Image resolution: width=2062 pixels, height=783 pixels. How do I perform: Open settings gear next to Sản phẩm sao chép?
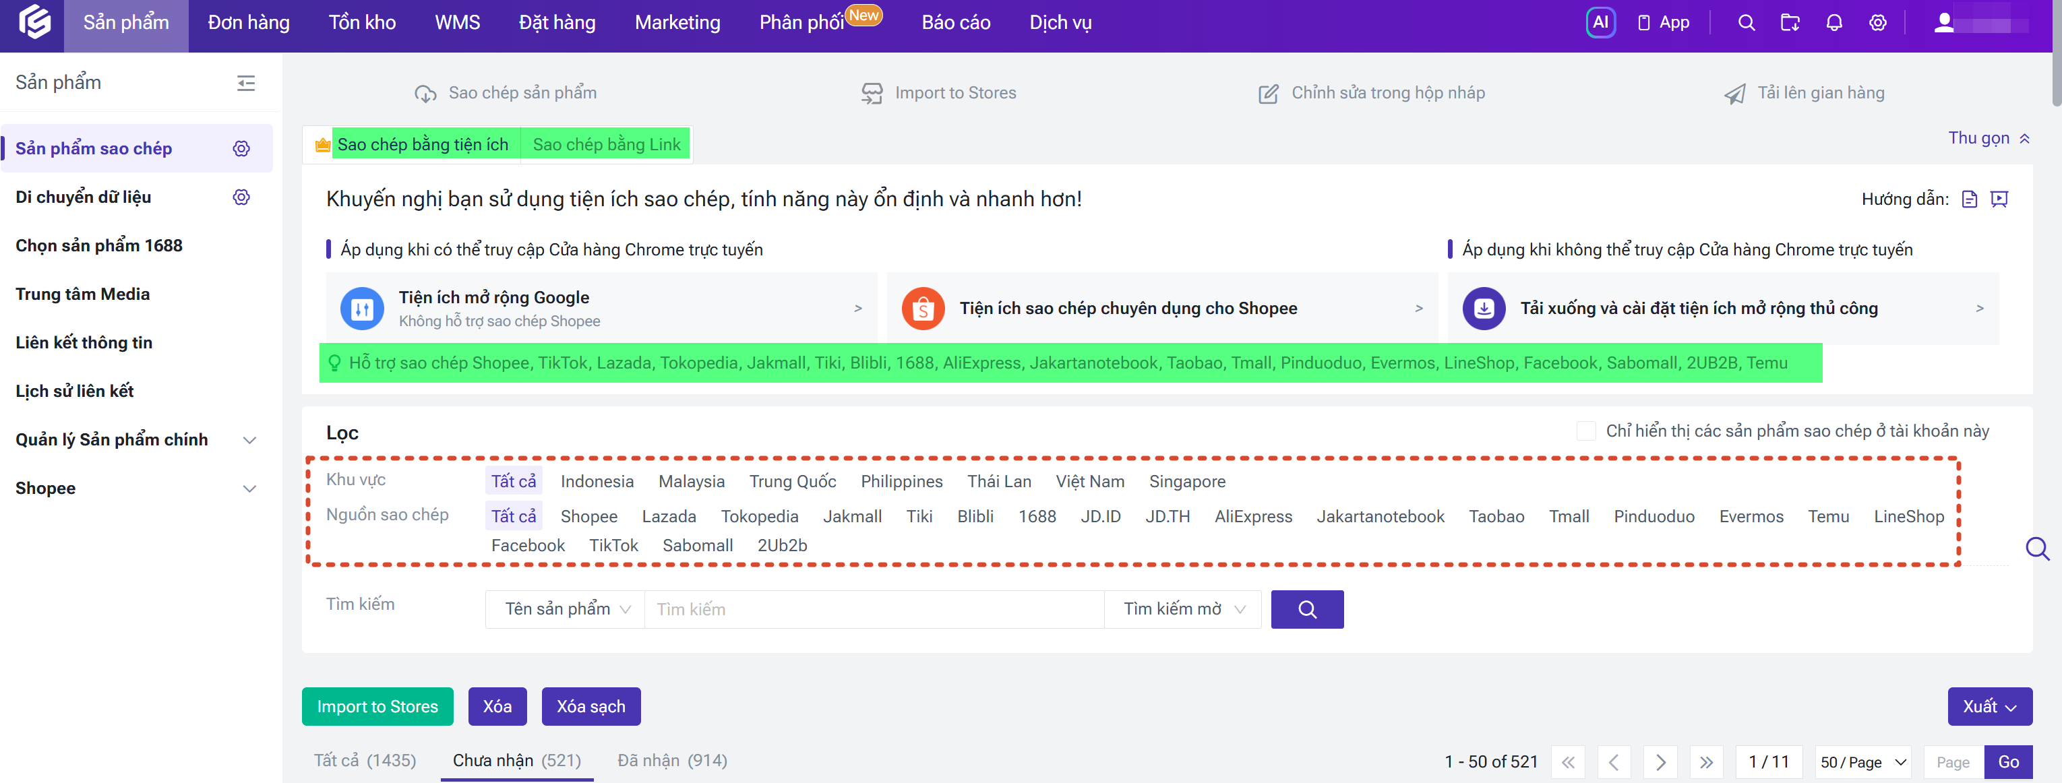point(241,149)
